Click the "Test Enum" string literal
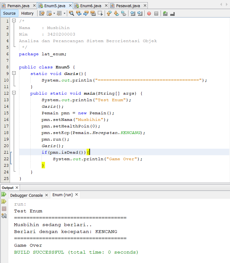Screen dimensions: 230x263 (x=110, y=100)
